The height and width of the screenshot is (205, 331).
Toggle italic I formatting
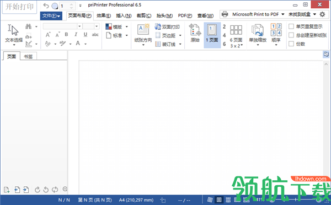pos(76,34)
